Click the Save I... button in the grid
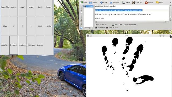 click(x=14, y=7)
